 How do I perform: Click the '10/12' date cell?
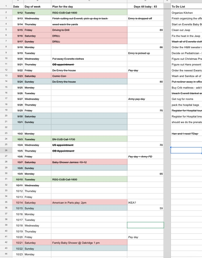(18, 191)
